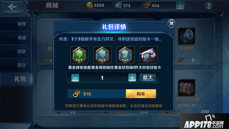Tap the 小喇叭 megaphone item

tap(187, 36)
